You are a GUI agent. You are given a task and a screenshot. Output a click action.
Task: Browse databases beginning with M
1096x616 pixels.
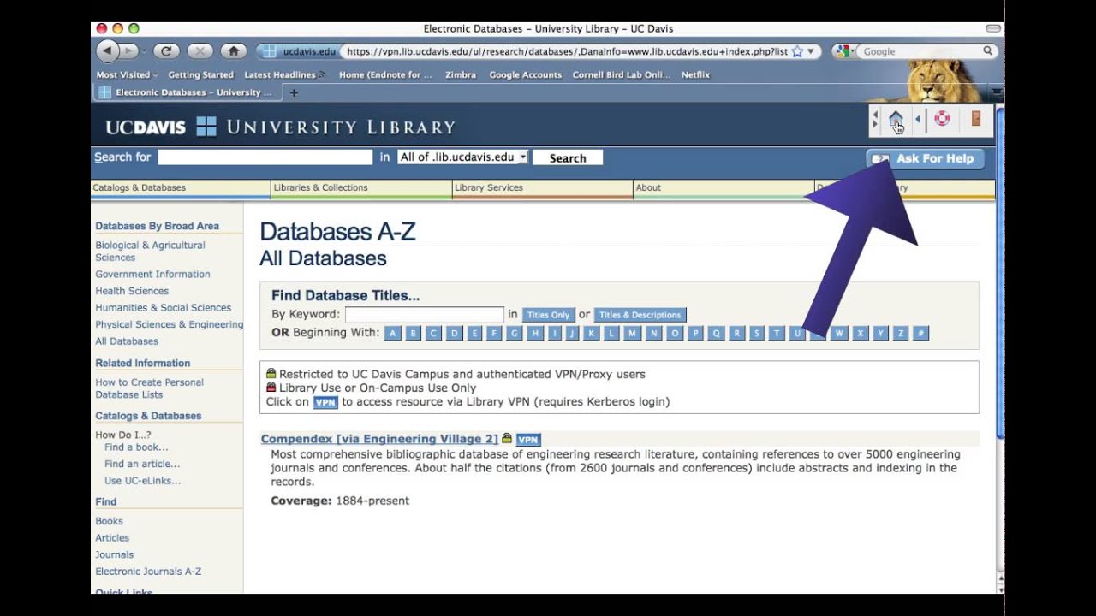633,334
